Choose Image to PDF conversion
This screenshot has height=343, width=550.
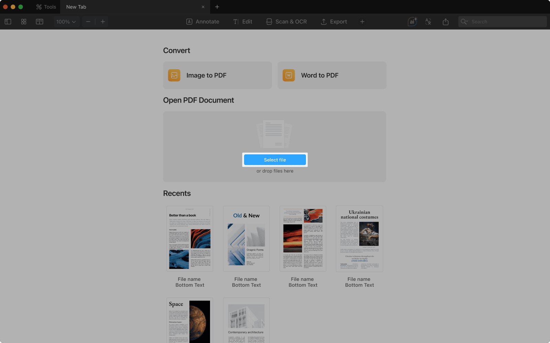217,75
